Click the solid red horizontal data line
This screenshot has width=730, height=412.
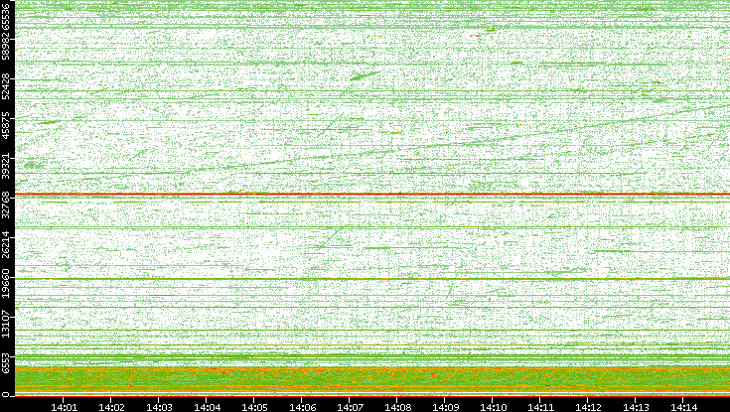click(x=372, y=194)
